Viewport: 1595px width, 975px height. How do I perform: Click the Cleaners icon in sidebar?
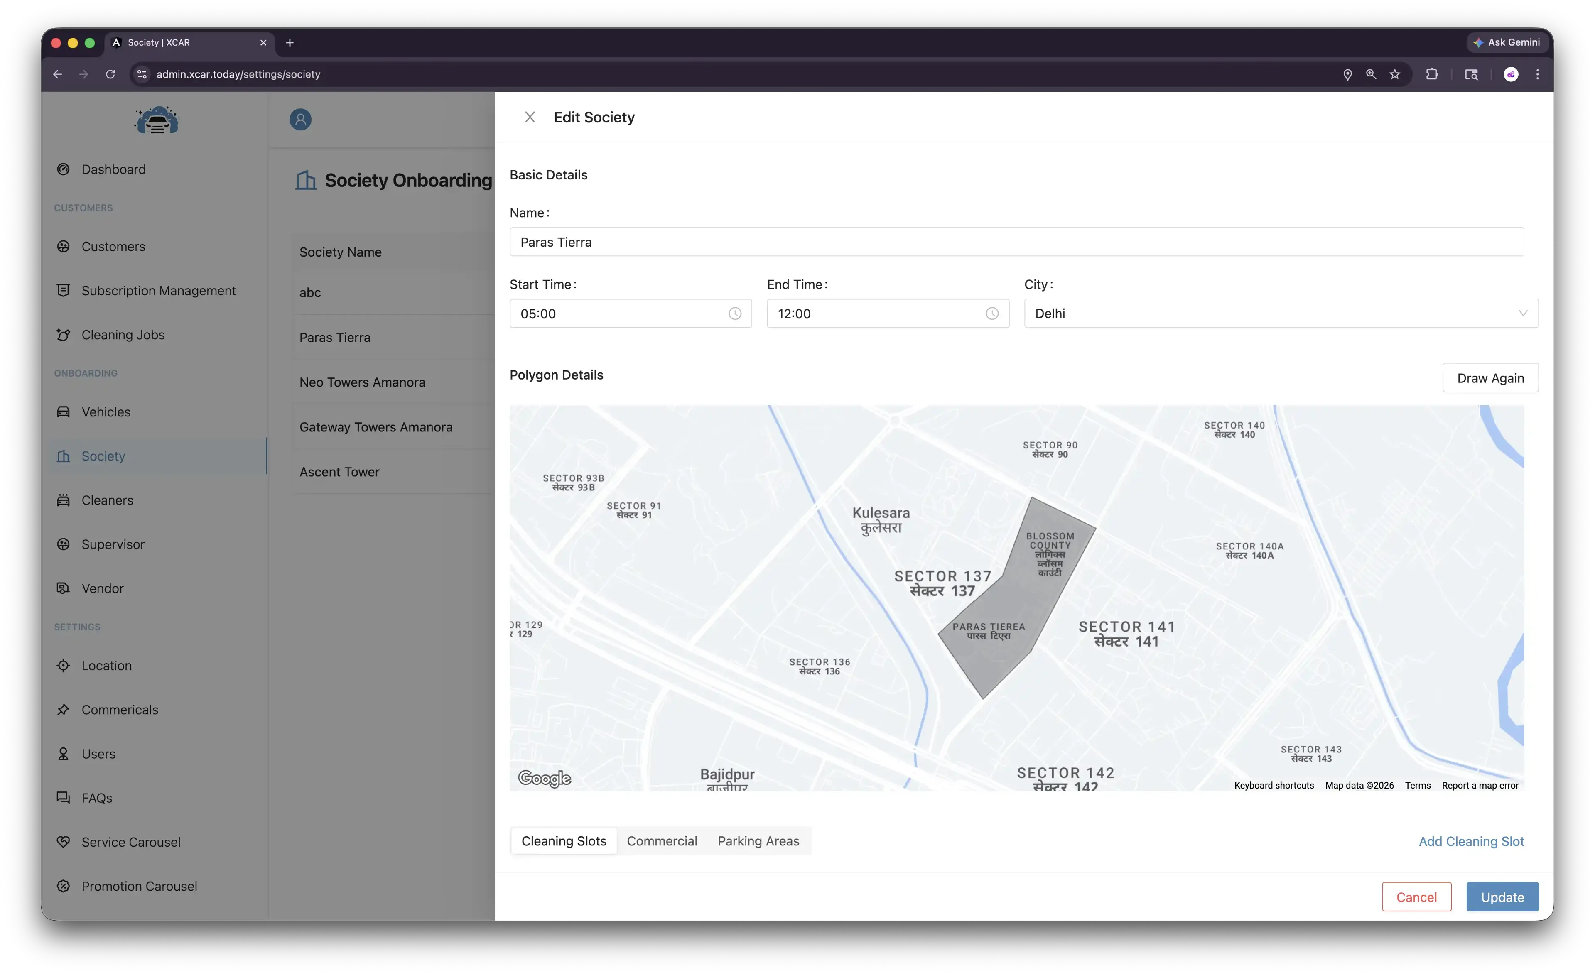click(x=64, y=500)
